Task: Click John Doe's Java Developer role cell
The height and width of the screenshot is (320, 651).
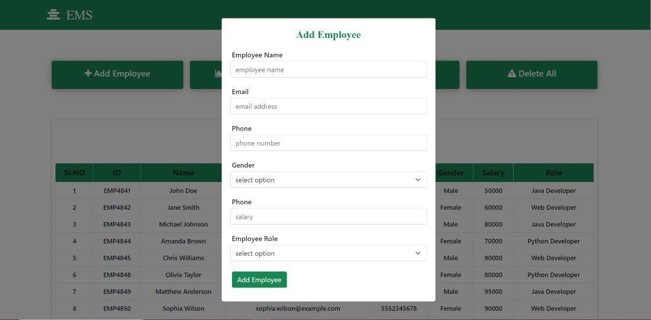Action: pos(553,191)
